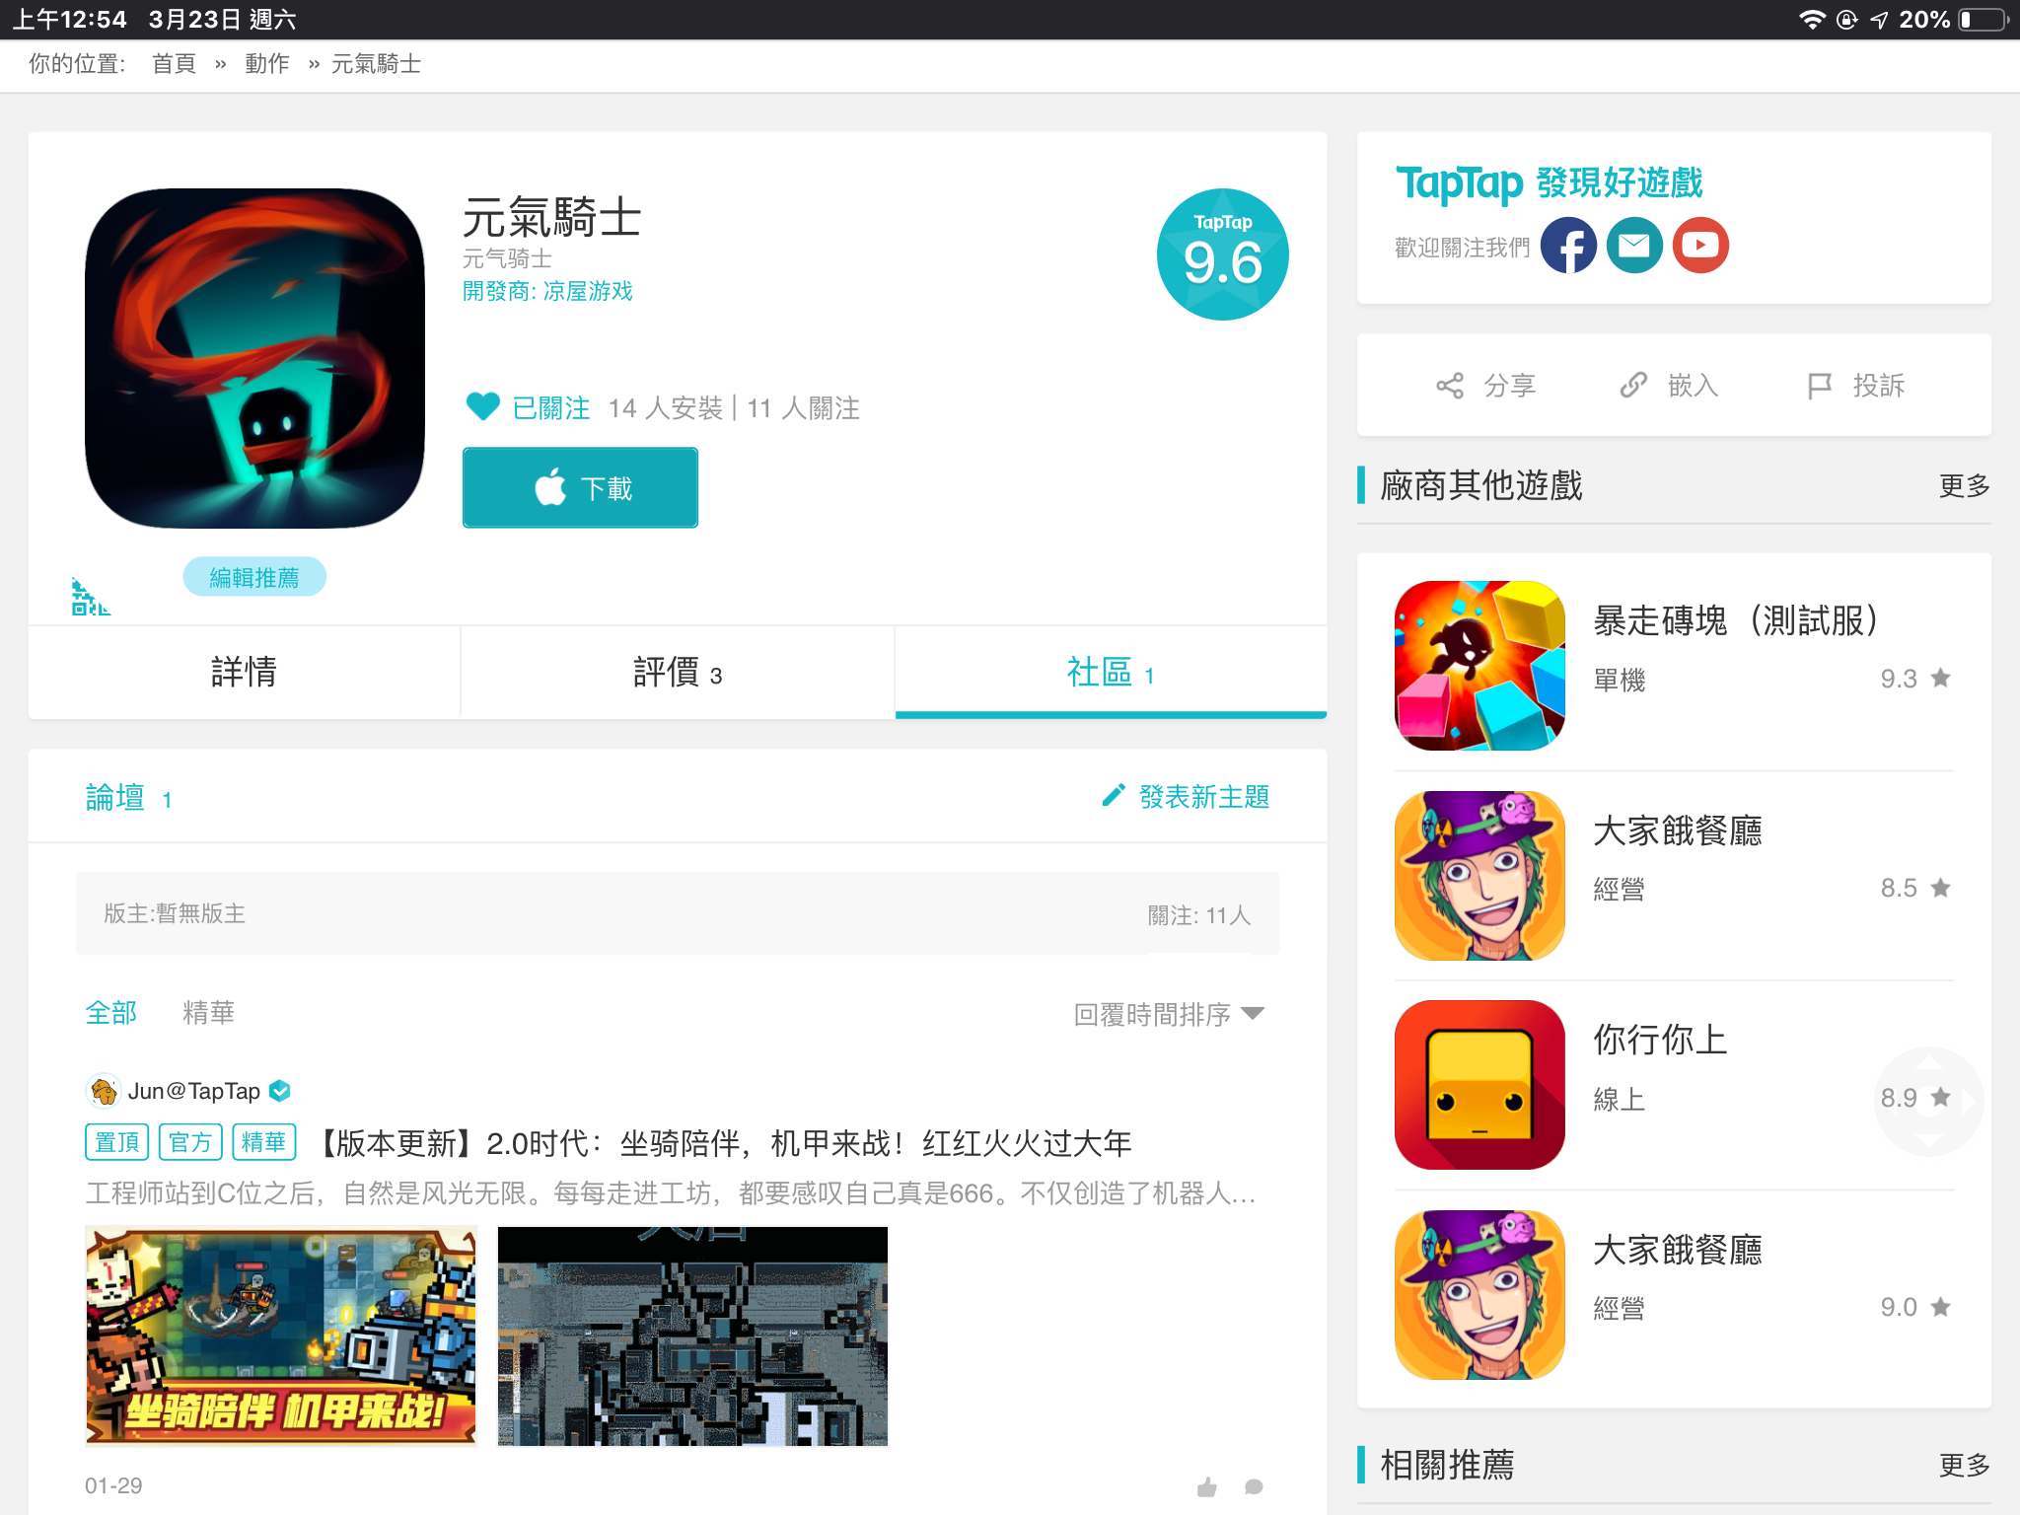The image size is (2020, 1515).
Task: Open the second dark pixel post image
Action: click(x=692, y=1335)
